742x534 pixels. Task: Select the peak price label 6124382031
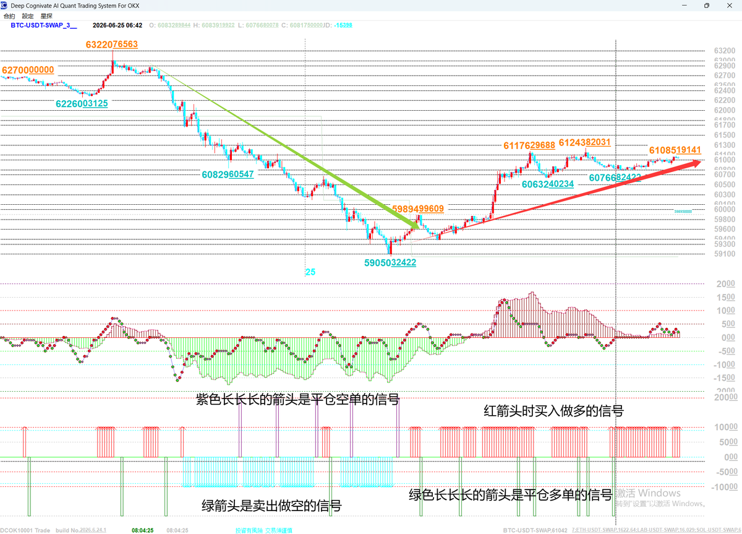coord(585,142)
